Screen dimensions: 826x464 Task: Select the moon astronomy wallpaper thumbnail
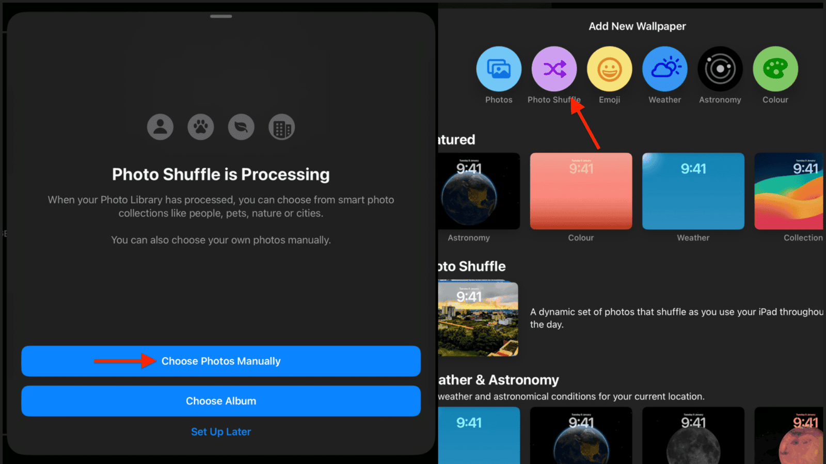[x=693, y=435]
